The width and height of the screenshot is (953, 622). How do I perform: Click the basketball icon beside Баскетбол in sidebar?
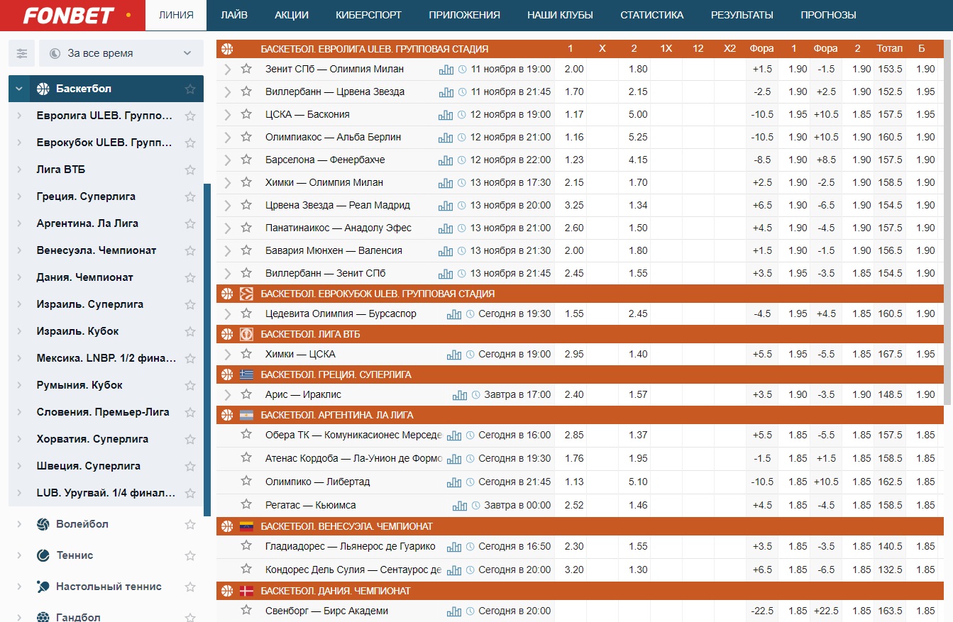(x=43, y=89)
